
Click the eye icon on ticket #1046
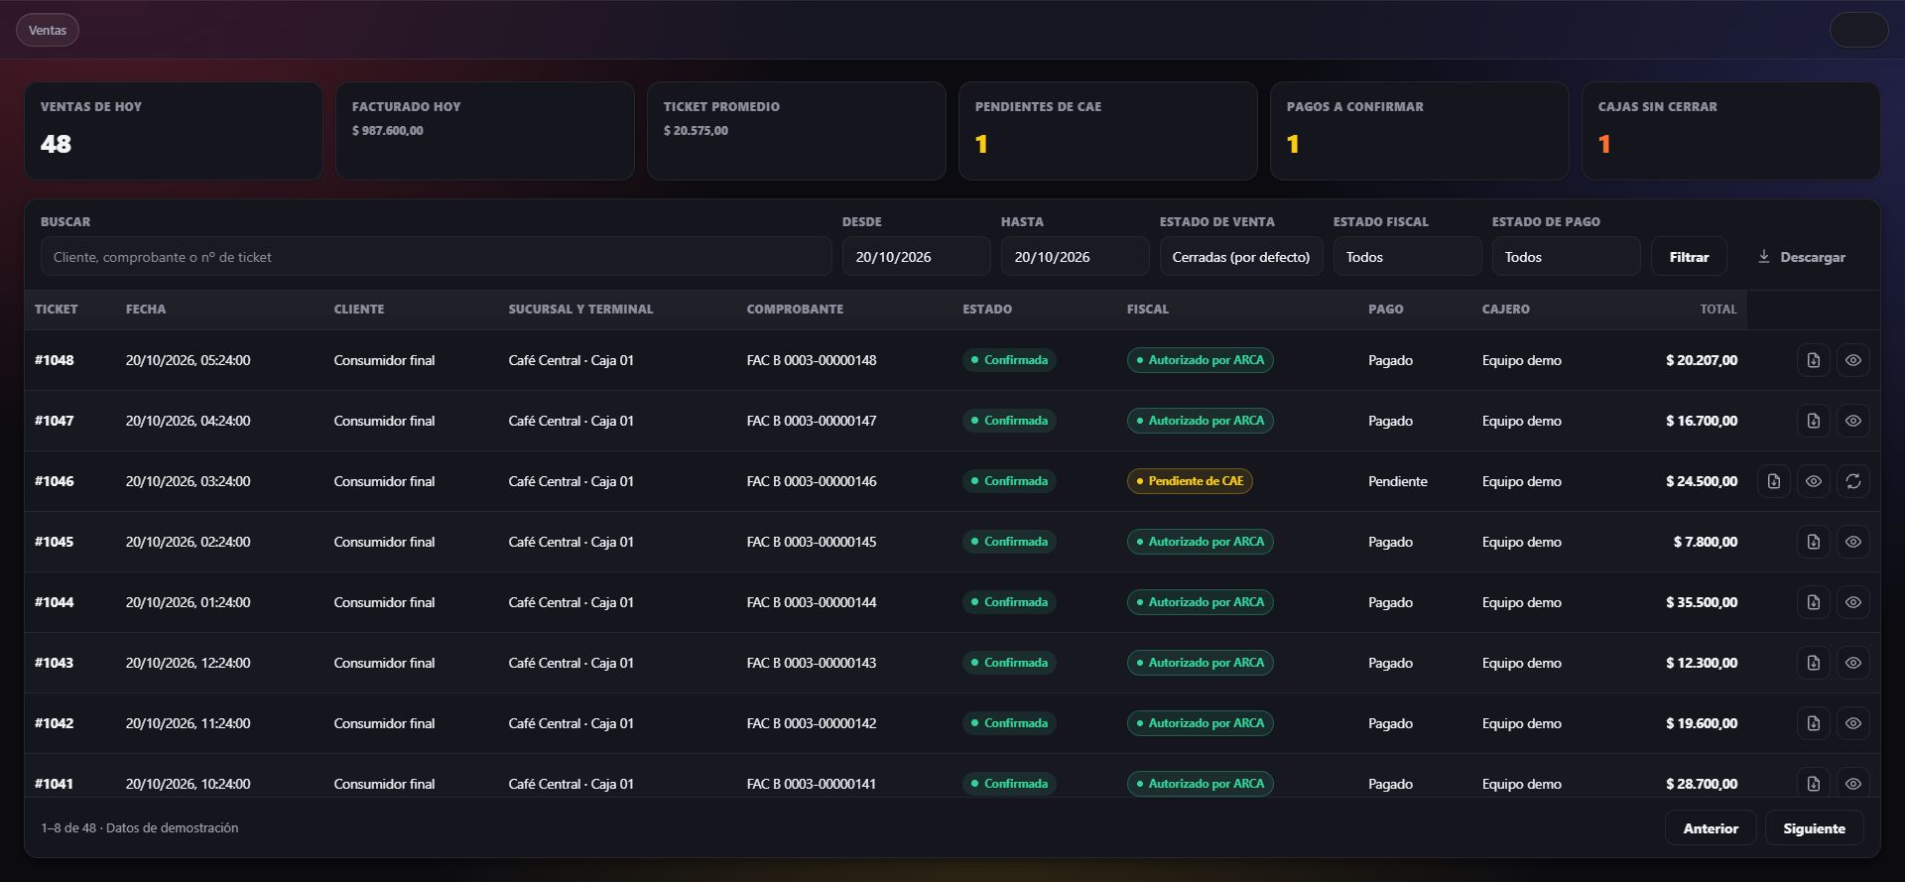click(x=1813, y=481)
